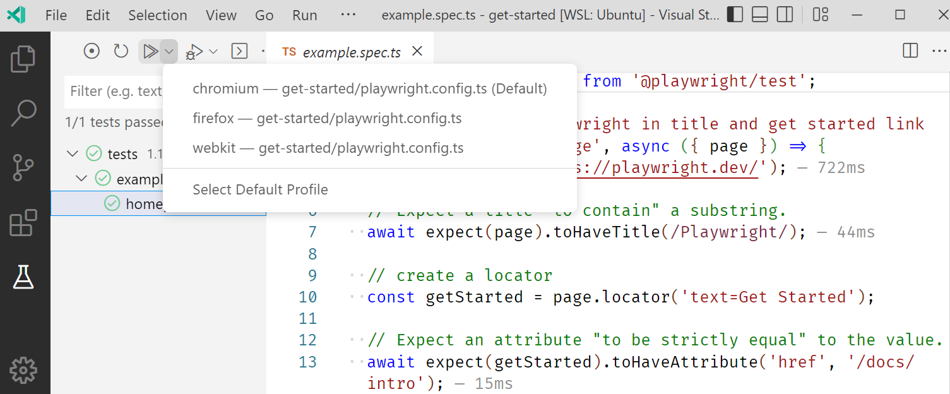Choose the webkit run profile
The width and height of the screenshot is (950, 394).
(x=370, y=148)
